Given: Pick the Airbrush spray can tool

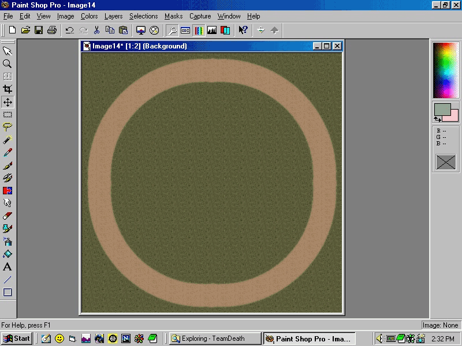Looking at the screenshot, I should click(8, 241).
